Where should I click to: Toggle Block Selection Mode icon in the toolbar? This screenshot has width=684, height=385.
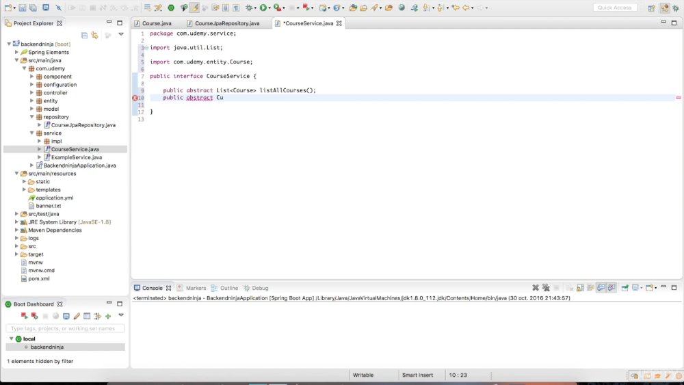(x=226, y=8)
